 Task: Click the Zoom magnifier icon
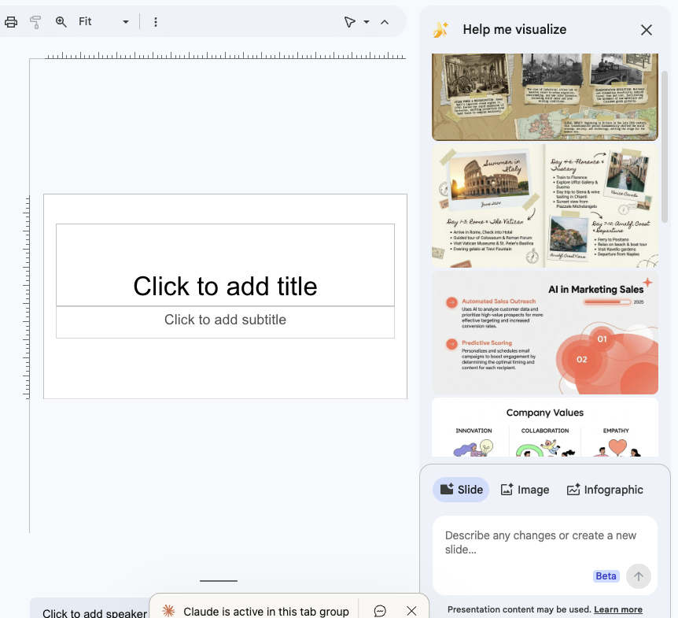tap(61, 22)
